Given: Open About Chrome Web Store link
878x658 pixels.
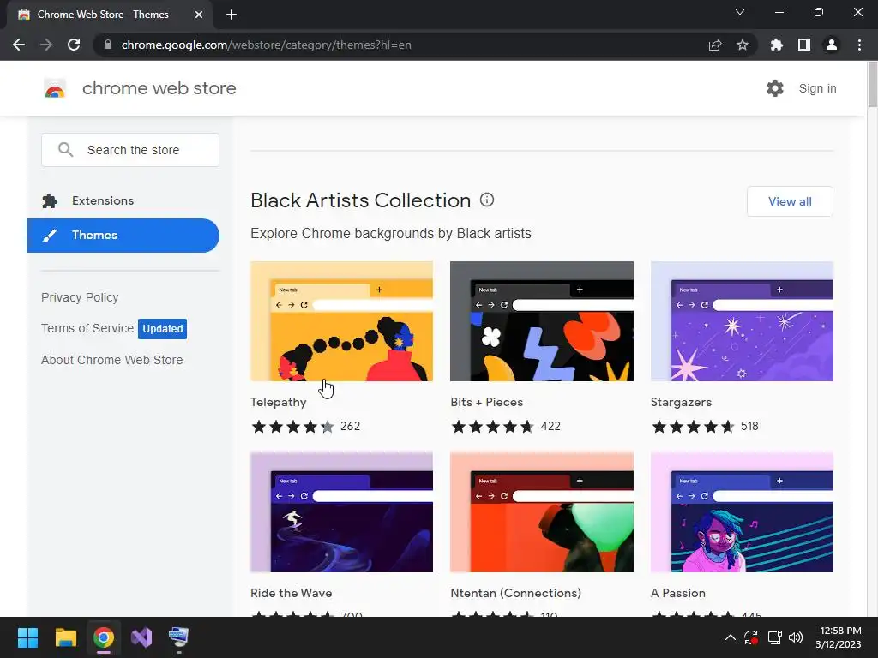Looking at the screenshot, I should (x=112, y=360).
